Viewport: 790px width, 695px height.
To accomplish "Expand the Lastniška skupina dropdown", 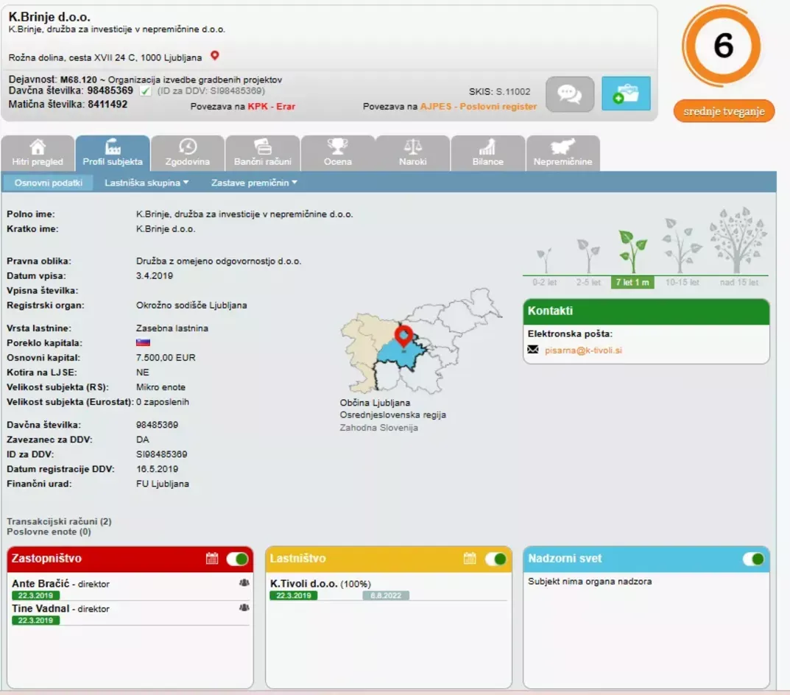I will 147,183.
